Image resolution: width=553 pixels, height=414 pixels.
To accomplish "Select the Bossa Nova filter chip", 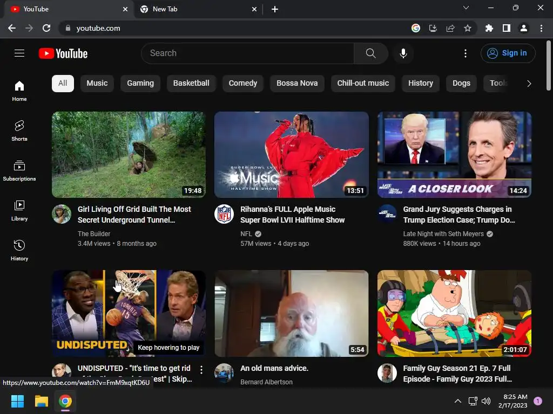I will tap(297, 84).
